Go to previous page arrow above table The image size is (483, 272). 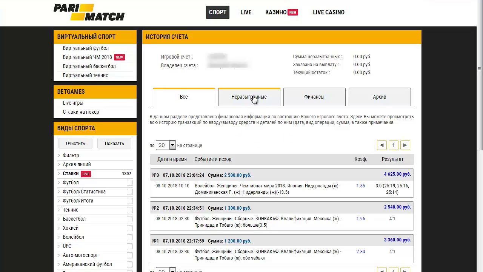point(381,145)
